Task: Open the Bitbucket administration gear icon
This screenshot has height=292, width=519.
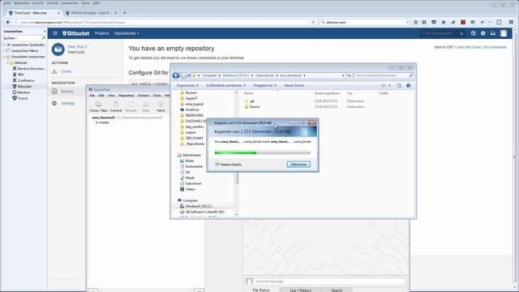Action: 483,33
